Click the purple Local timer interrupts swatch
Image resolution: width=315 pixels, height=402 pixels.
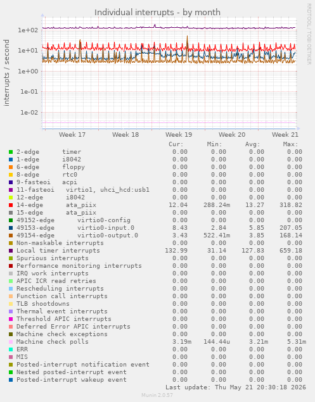coord(11,251)
